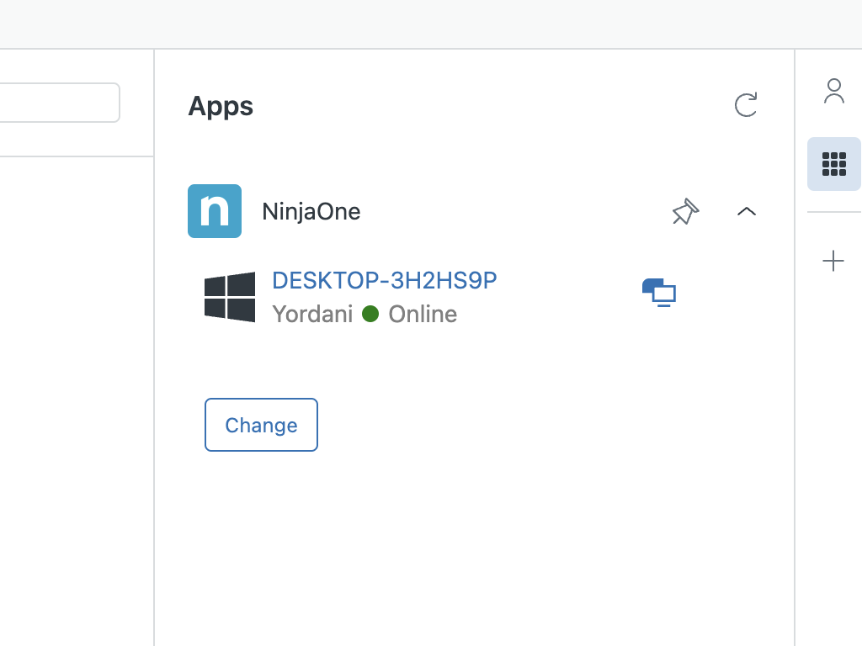The width and height of the screenshot is (862, 646).
Task: Click the Windows logo device icon
Action: [x=230, y=297]
